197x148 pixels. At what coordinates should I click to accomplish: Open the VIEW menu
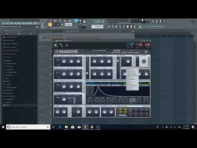(x=23, y=23)
